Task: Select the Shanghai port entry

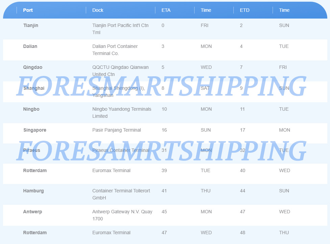Action: [x=34, y=88]
